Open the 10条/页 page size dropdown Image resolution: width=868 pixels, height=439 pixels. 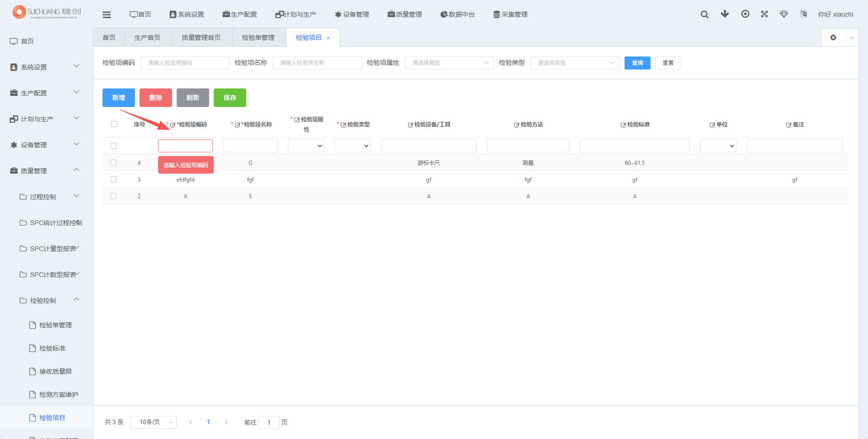pos(153,422)
